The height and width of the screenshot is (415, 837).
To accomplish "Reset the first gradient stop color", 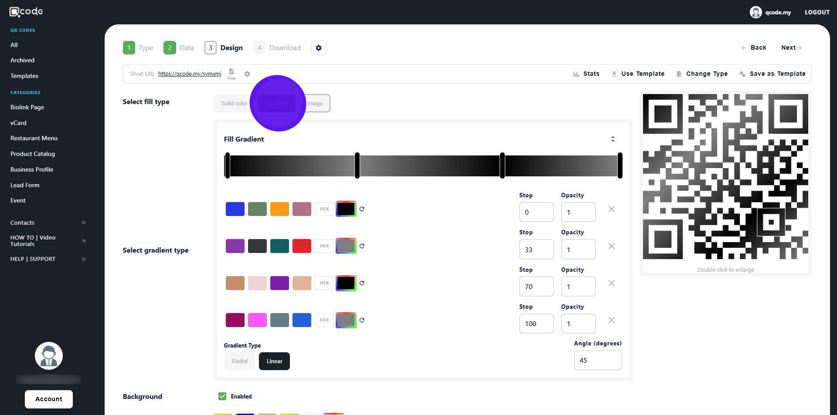I will point(362,209).
